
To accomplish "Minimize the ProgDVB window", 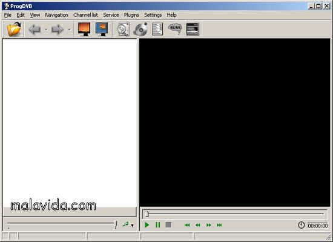I will [311, 6].
